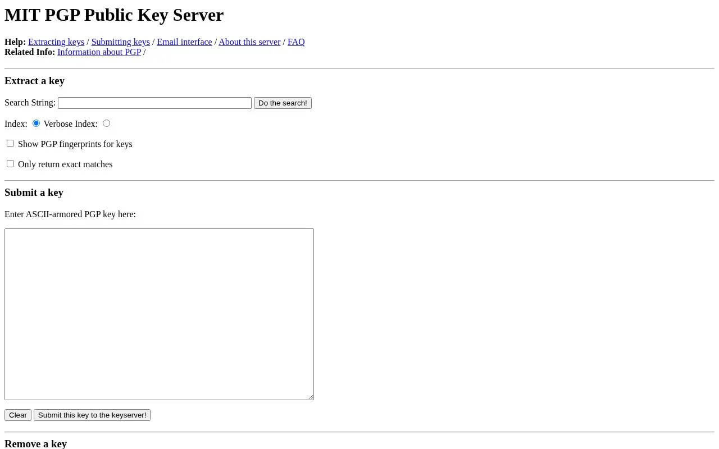Click the textarea resize handle corner

pos(310,396)
